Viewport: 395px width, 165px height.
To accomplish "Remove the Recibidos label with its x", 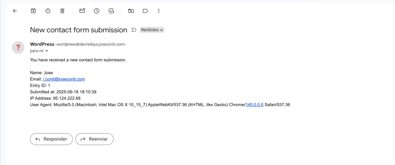I will pos(162,30).
